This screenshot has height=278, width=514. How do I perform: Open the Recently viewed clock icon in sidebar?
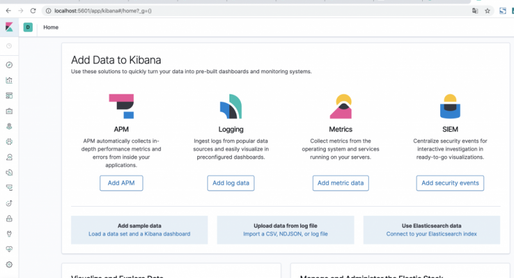9,46
